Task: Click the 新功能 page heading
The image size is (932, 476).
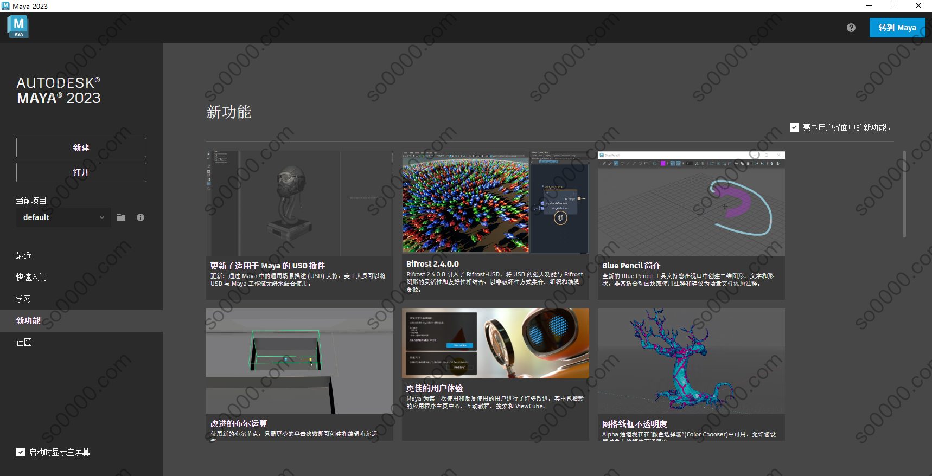Action: coord(228,112)
